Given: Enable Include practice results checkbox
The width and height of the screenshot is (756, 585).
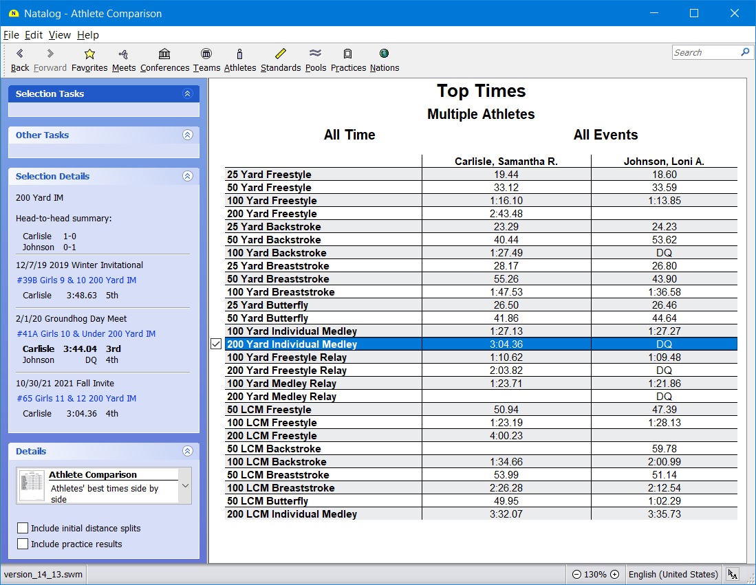Looking at the screenshot, I should click(x=23, y=544).
